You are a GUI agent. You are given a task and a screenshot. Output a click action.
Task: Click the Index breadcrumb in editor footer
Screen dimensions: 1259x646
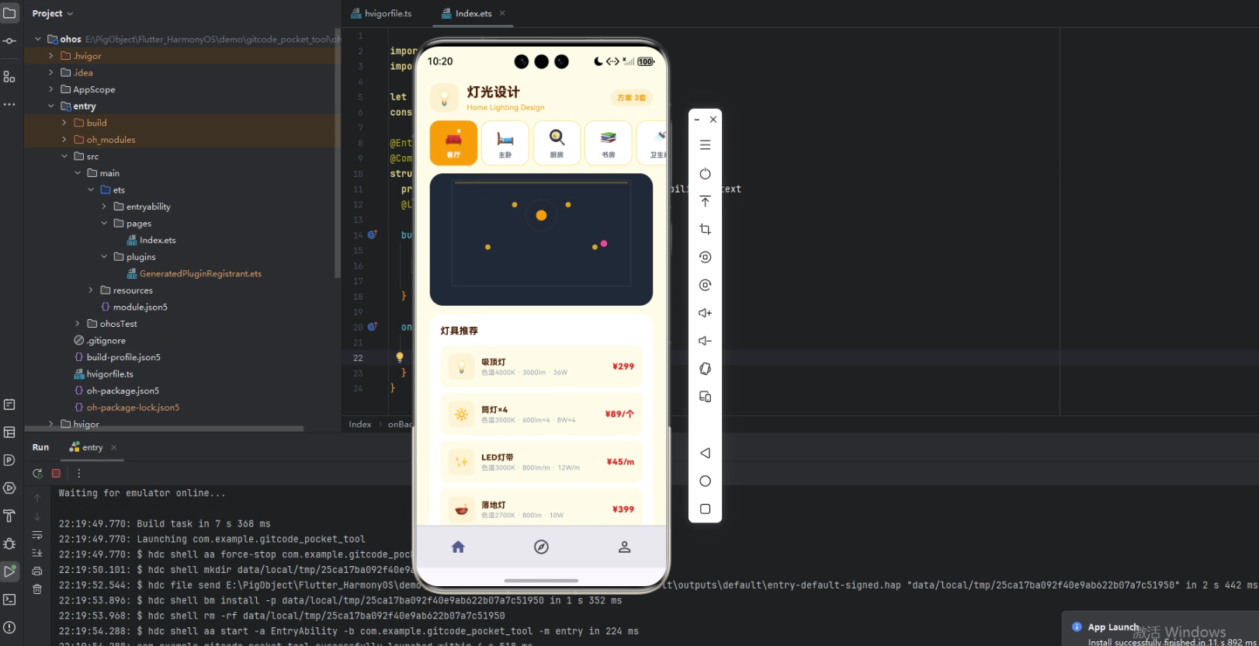point(359,424)
